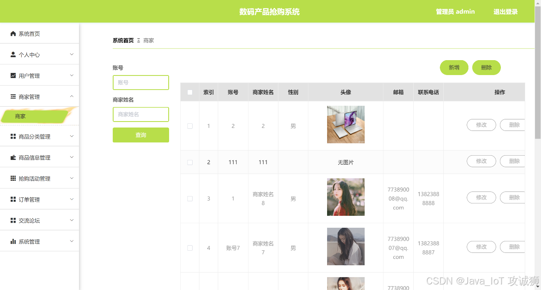This screenshot has height=290, width=541.
Task: Click 管理员 admin in the header
Action: pyautogui.click(x=455, y=12)
